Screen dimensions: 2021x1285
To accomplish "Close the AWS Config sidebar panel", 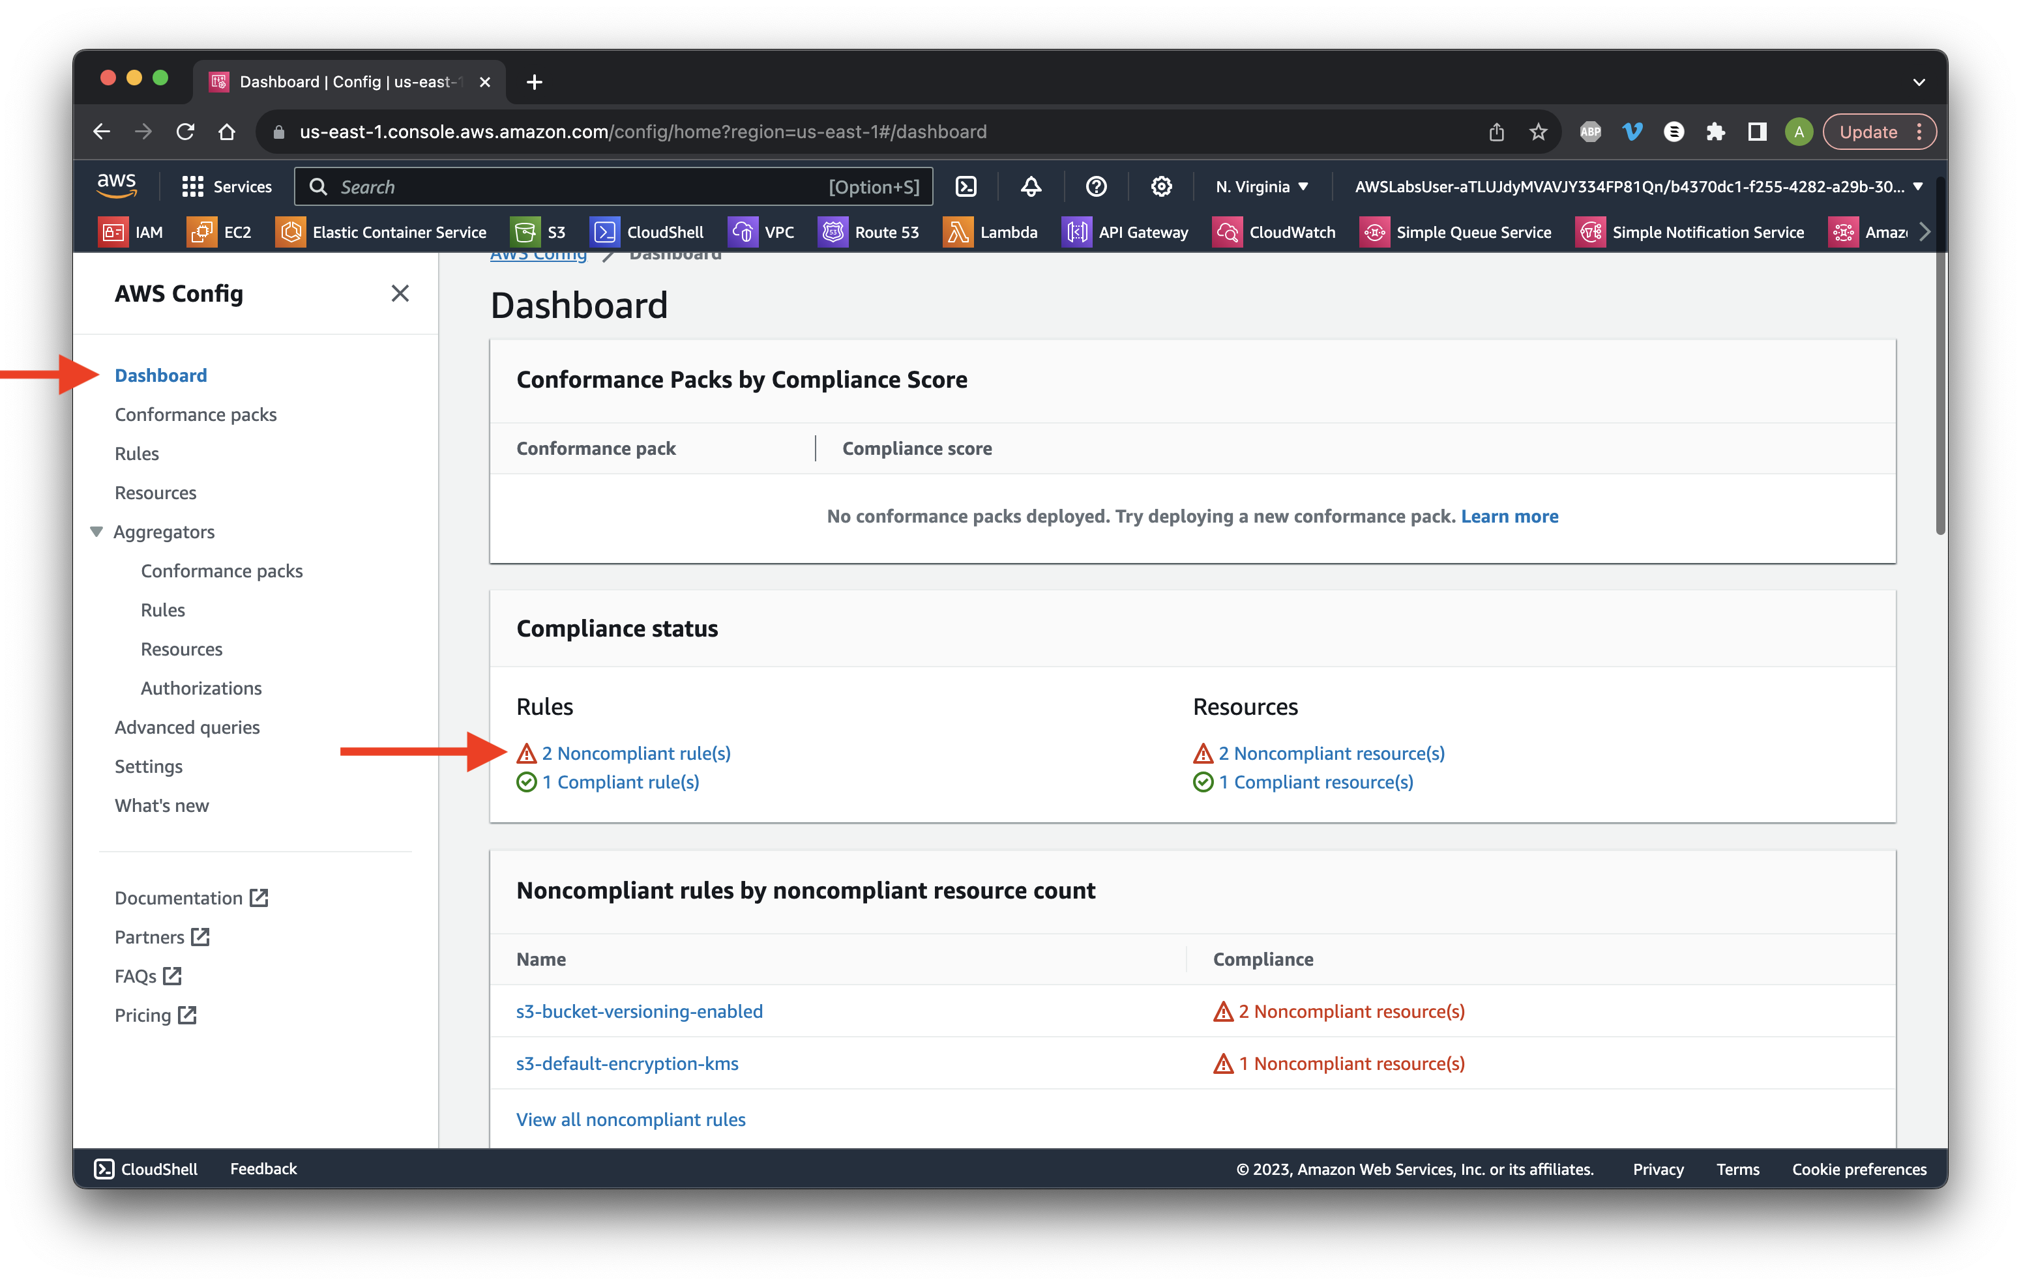I will click(x=400, y=293).
